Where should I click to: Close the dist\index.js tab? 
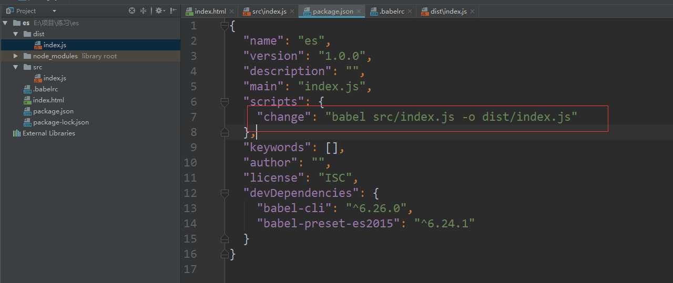[472, 11]
